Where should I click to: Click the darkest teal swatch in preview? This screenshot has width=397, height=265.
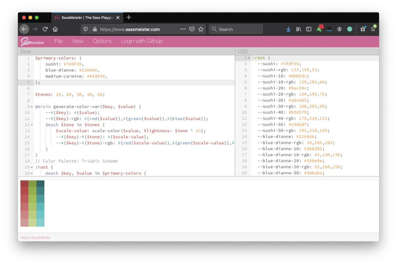[x=40, y=184]
